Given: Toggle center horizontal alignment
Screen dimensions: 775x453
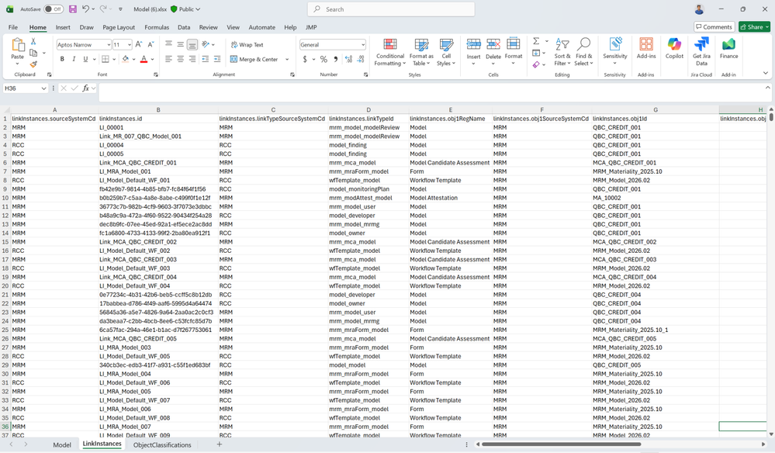Looking at the screenshot, I should point(181,59).
